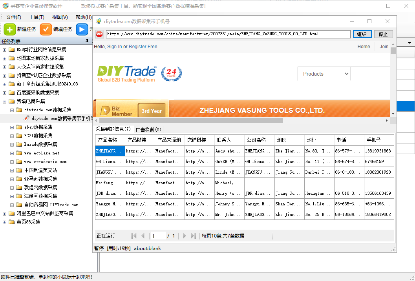Click the 继续 button
Image resolution: width=415 pixels, height=281 pixels.
tap(362, 34)
